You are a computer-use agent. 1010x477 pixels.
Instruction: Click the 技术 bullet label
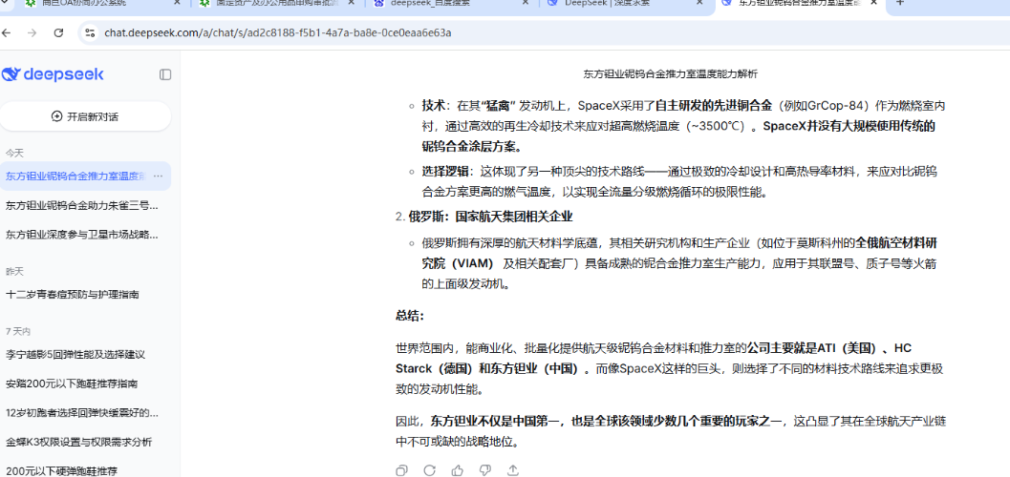433,106
